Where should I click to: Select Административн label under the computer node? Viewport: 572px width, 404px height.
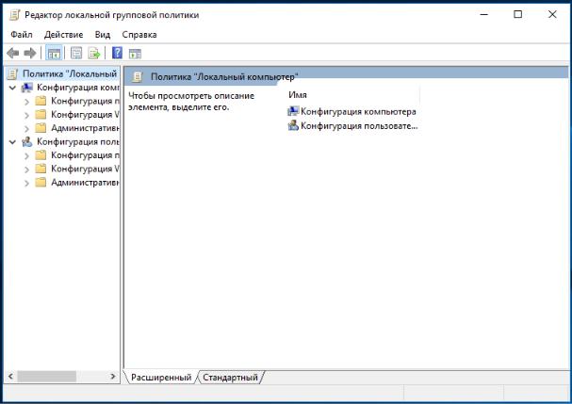click(x=85, y=128)
